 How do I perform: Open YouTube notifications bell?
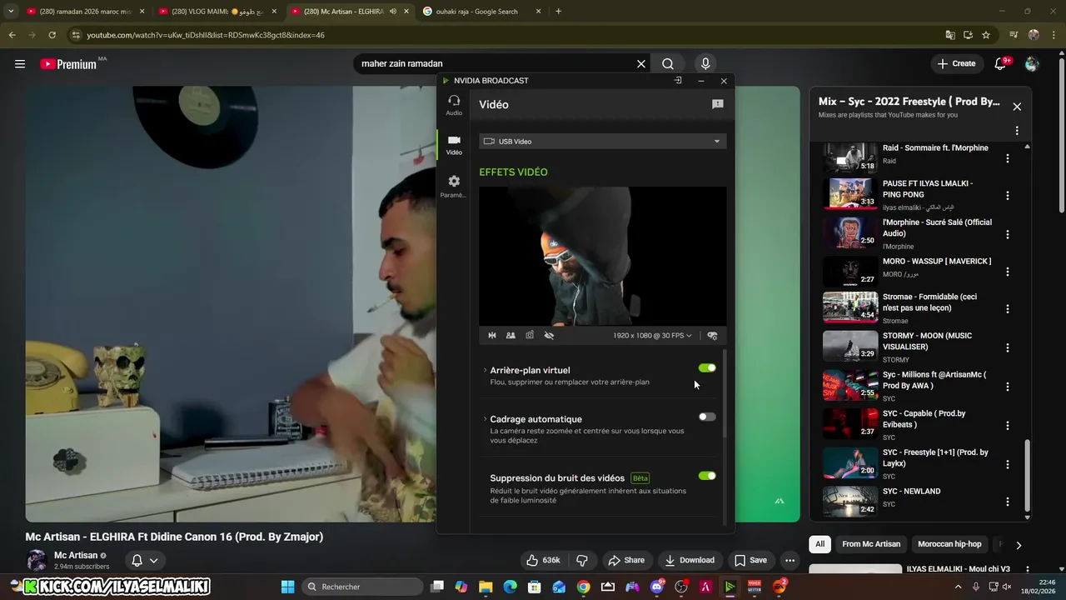(x=1001, y=63)
